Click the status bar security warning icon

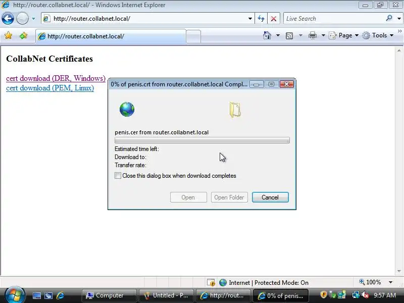point(211,282)
